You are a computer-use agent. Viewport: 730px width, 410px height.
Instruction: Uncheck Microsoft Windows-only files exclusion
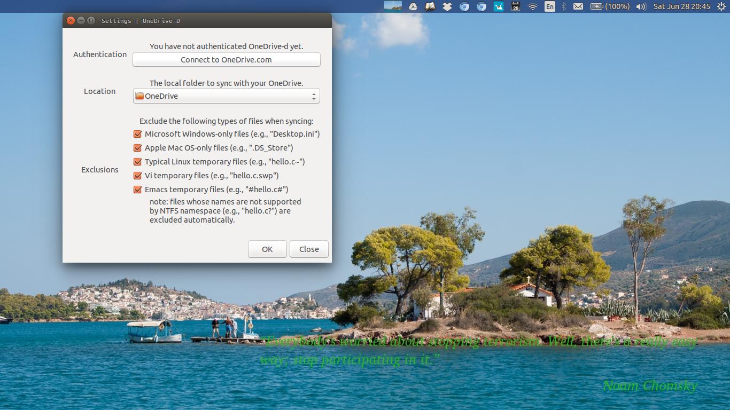[x=138, y=134]
